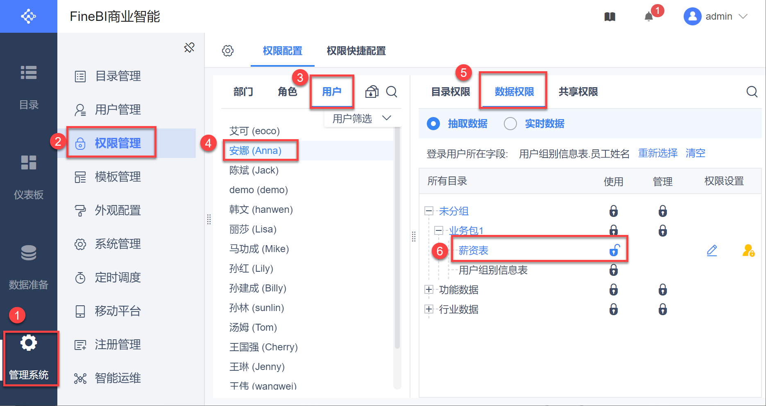Click the yellow user-lock icon for 薪资表
The width and height of the screenshot is (766, 406).
pos(748,250)
